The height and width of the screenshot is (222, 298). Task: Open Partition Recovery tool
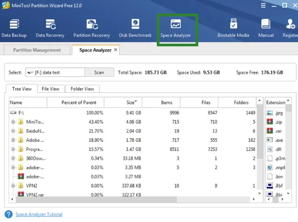pos(92,28)
